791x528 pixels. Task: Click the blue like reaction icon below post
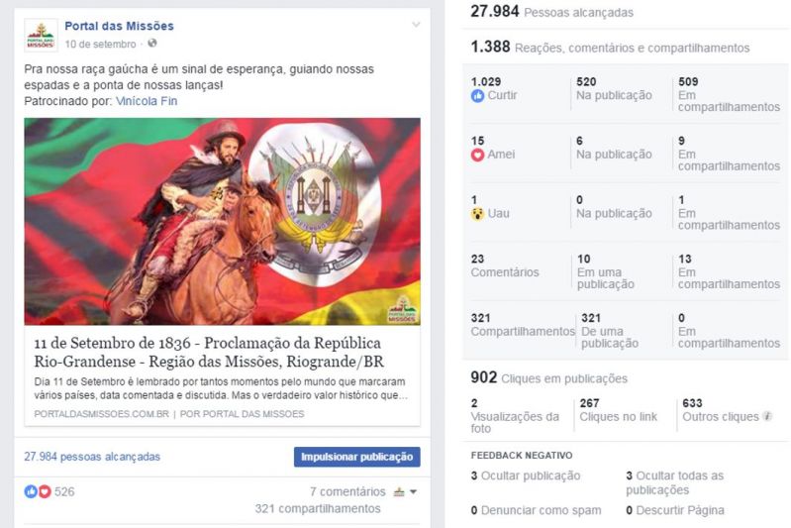31,491
